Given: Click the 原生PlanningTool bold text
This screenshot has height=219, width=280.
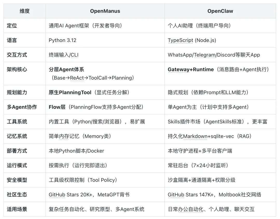Looking at the screenshot, I should (70, 92).
